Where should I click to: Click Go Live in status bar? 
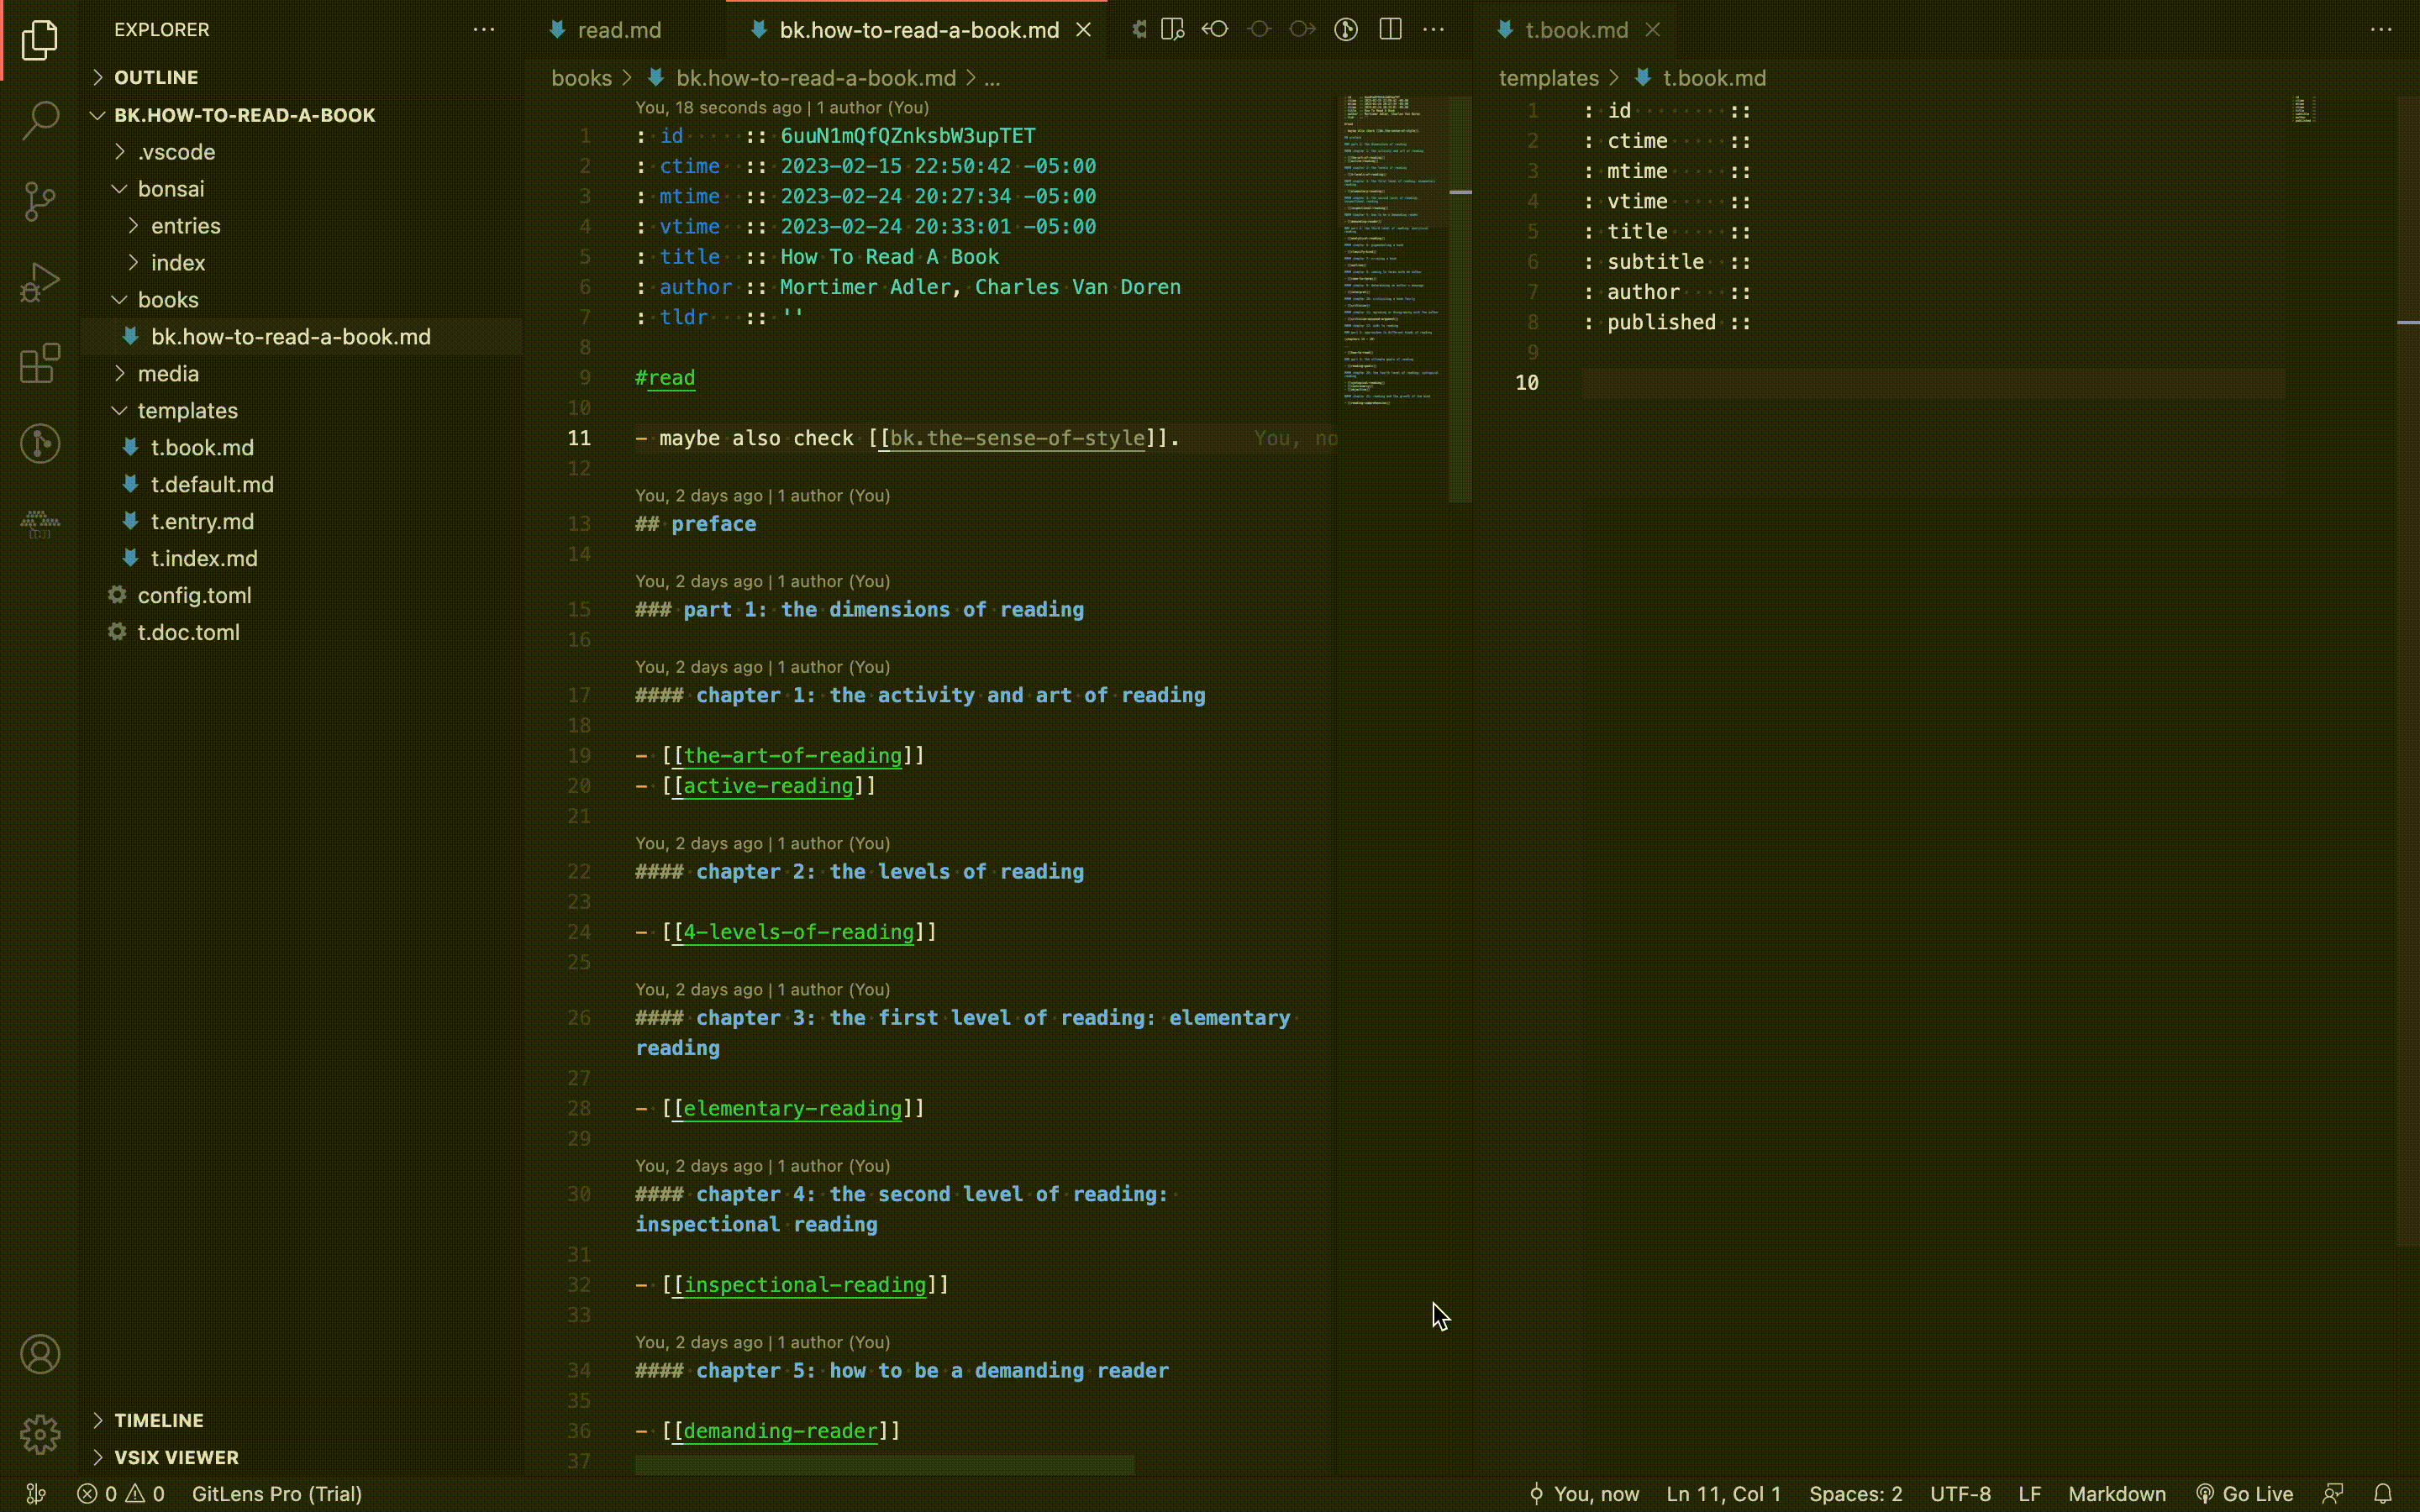tap(2244, 1493)
